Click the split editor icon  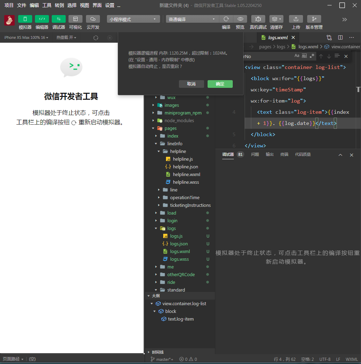pyautogui.click(x=340, y=37)
